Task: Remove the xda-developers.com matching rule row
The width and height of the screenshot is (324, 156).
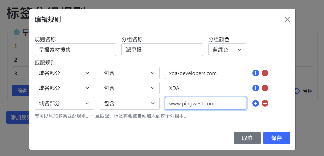Action: tap(265, 73)
